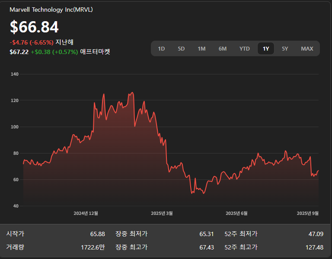Image resolution: width=332 pixels, height=259 pixels.
Task: Select the active 1Y range tab
Action: [266, 49]
